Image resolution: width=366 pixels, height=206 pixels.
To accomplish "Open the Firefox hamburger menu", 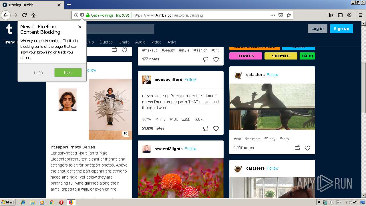I will point(360,15).
